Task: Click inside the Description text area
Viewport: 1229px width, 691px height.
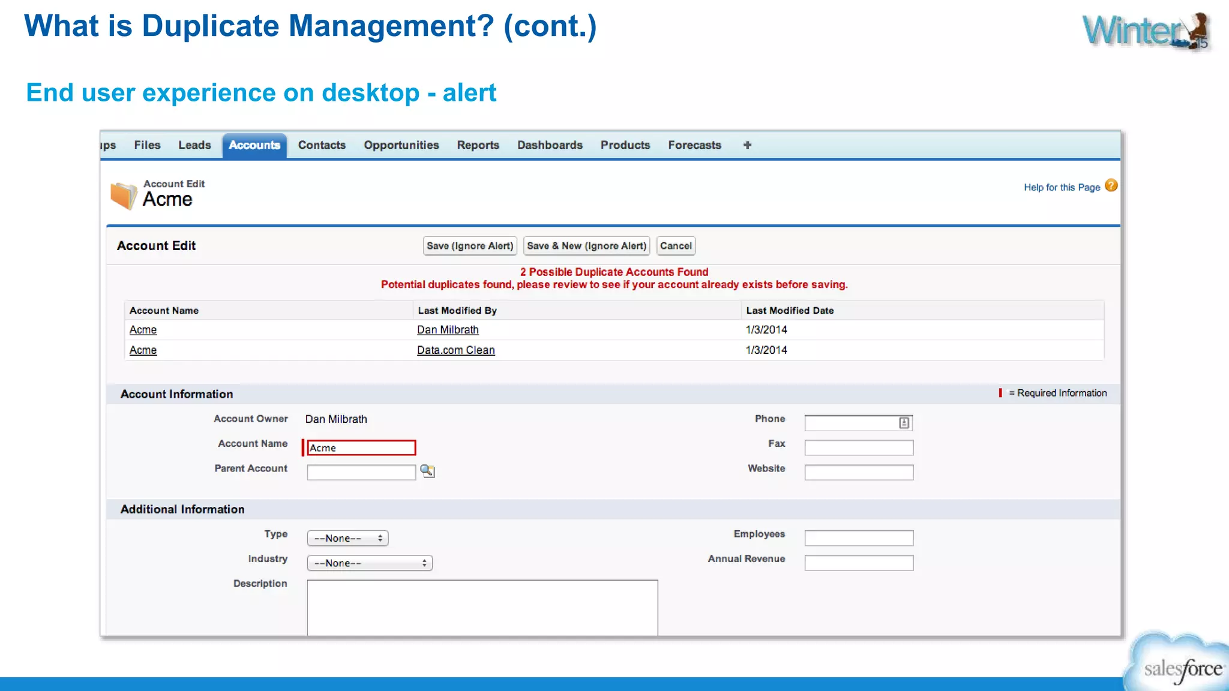Action: point(482,608)
